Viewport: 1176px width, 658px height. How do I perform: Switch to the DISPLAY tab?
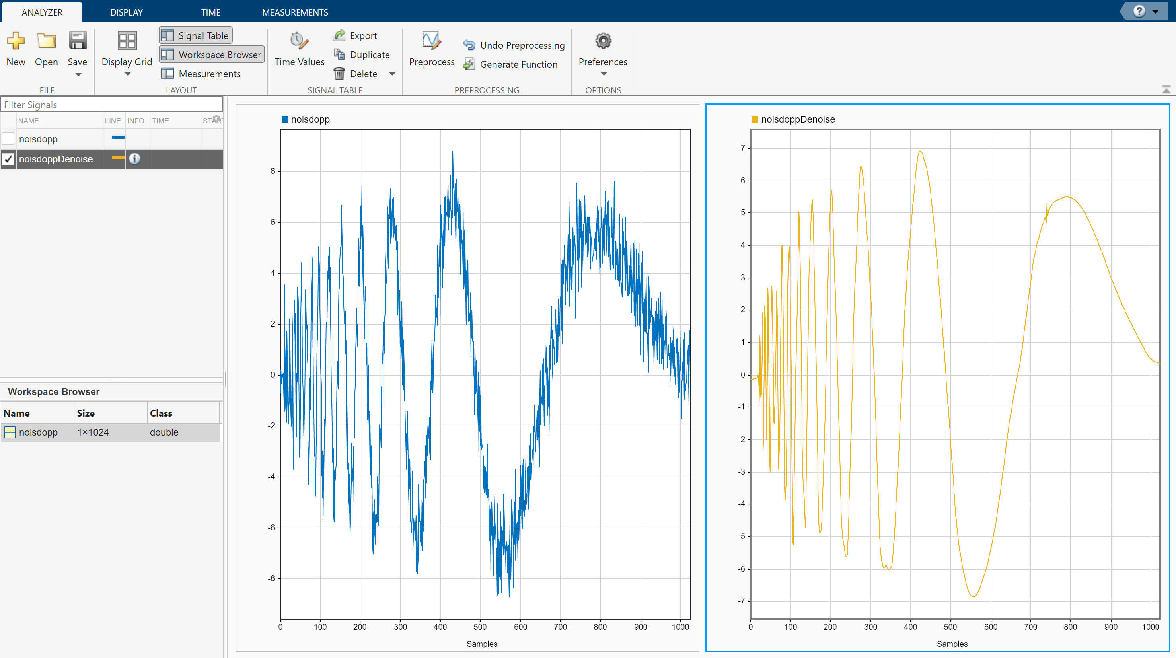(127, 12)
